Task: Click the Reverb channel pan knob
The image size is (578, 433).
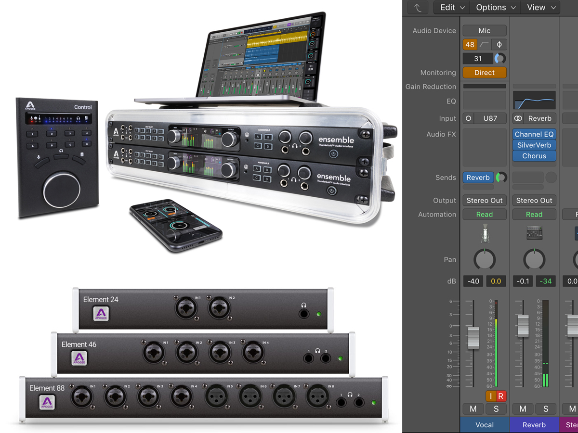Action: [x=534, y=259]
